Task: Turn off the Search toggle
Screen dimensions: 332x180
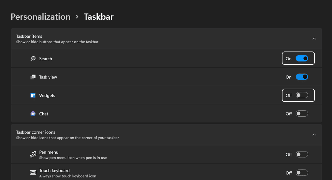Action: tap(302, 58)
